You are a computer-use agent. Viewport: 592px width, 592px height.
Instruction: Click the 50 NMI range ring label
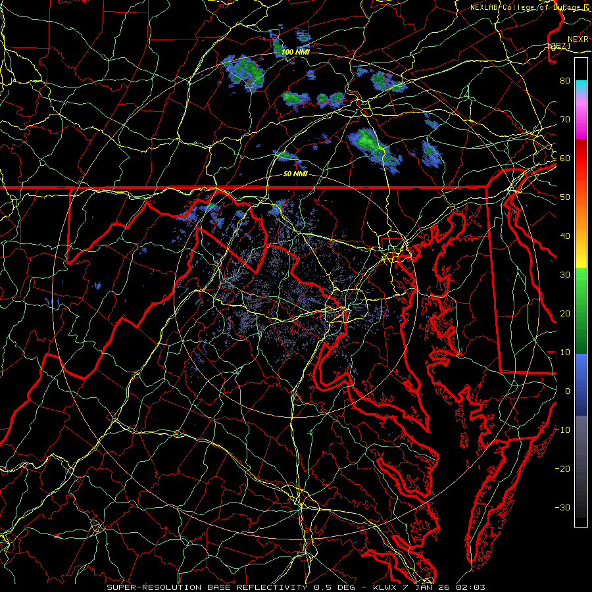(x=295, y=174)
